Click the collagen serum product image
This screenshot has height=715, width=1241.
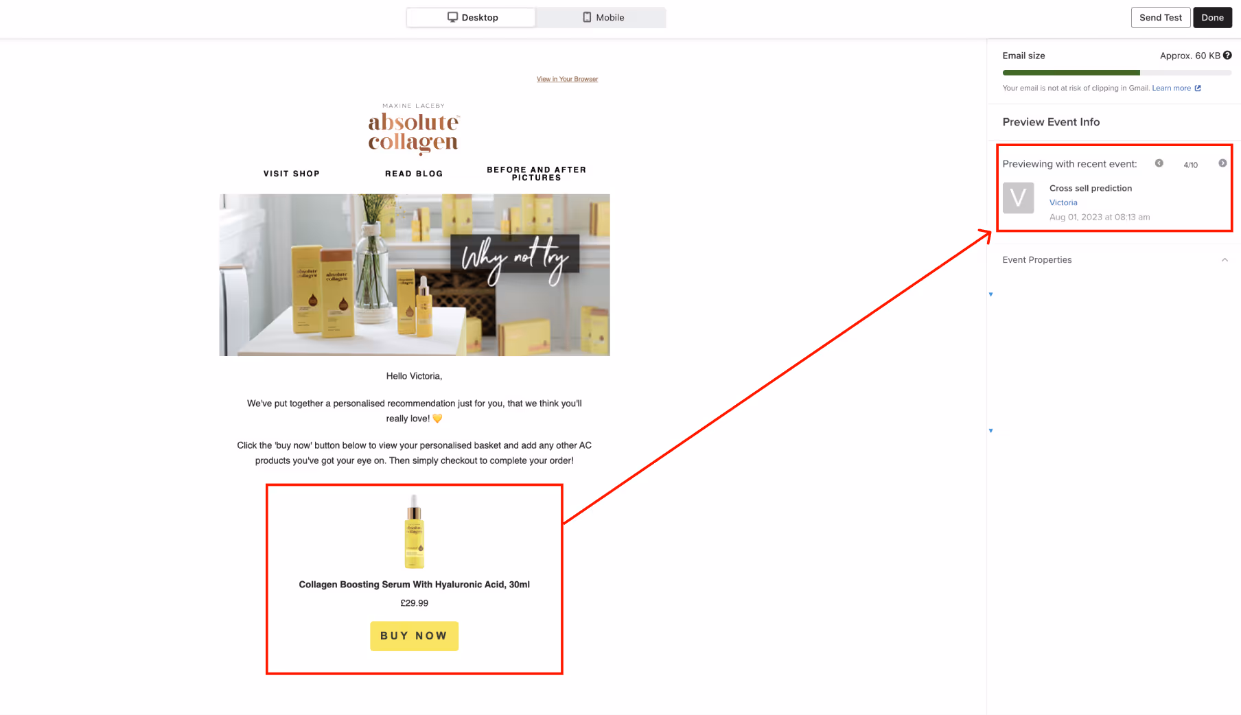(x=414, y=532)
